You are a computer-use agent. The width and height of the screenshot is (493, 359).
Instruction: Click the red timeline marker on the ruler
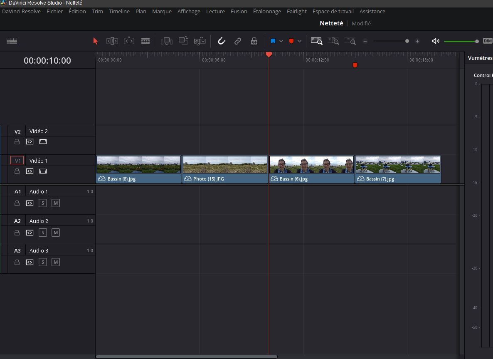click(x=355, y=65)
